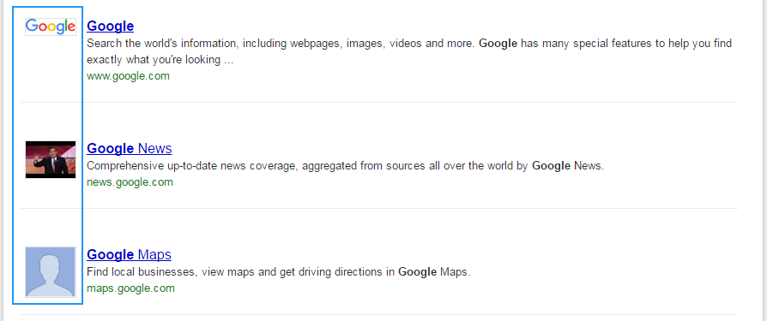767x321 pixels.
Task: Open the Google News thumbnail of man waving
Action: coord(51,159)
